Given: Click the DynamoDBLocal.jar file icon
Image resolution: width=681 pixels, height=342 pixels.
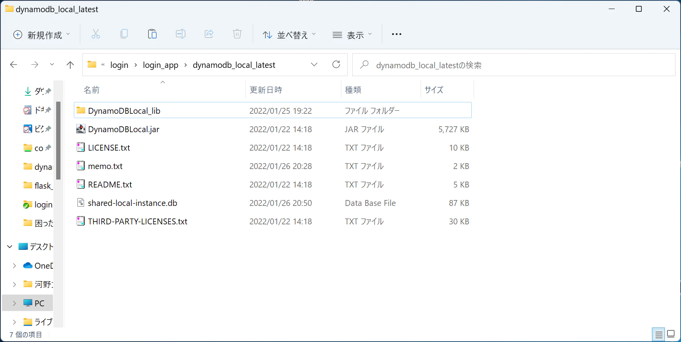Looking at the screenshot, I should [81, 129].
